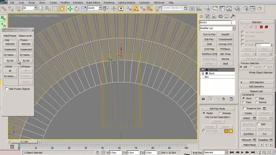The width and height of the screenshot is (276, 155).
Task: Switch to the Object Level tab
Action: pos(25,36)
